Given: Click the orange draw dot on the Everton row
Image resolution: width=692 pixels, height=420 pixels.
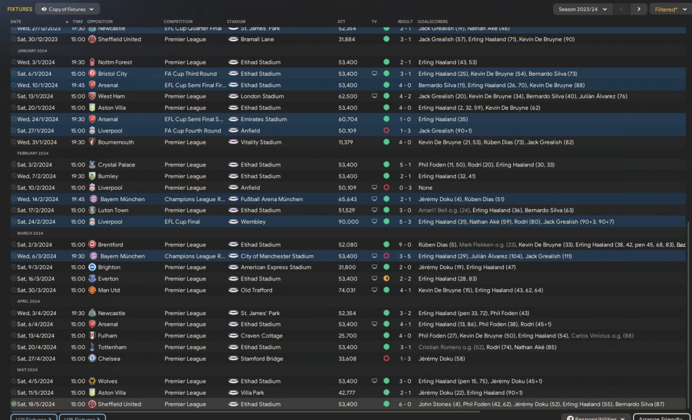Looking at the screenshot, I should (x=386, y=279).
